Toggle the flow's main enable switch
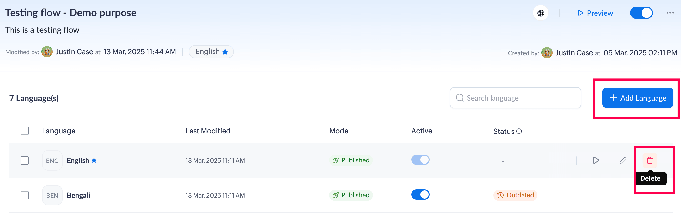This screenshot has width=681, height=217. click(x=641, y=13)
